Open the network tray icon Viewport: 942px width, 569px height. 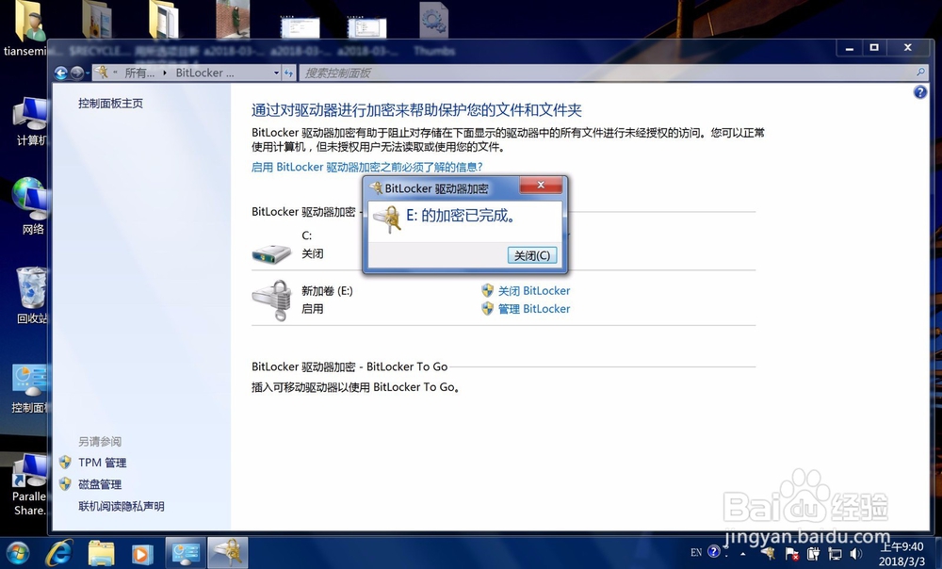(835, 554)
